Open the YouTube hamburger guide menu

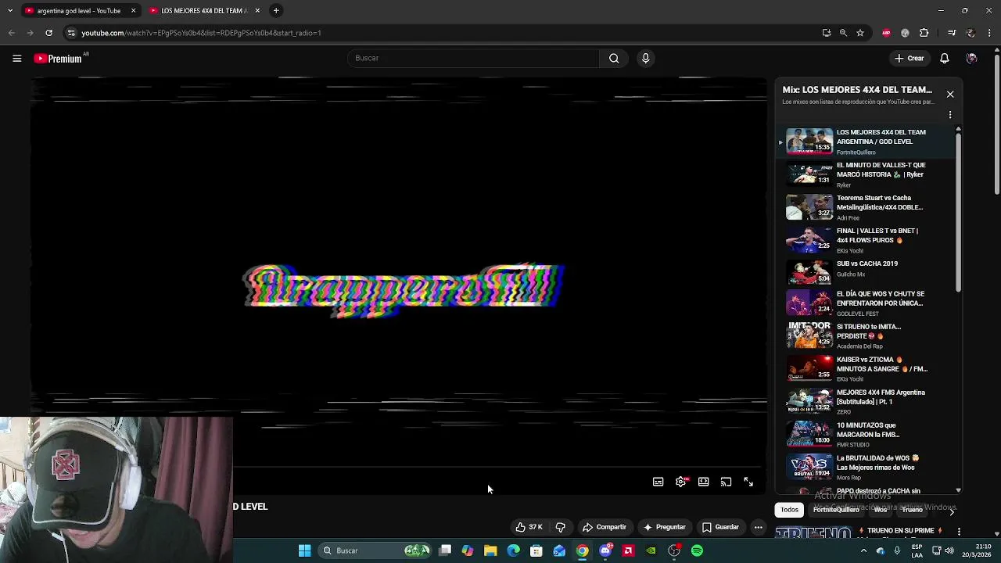pos(16,58)
